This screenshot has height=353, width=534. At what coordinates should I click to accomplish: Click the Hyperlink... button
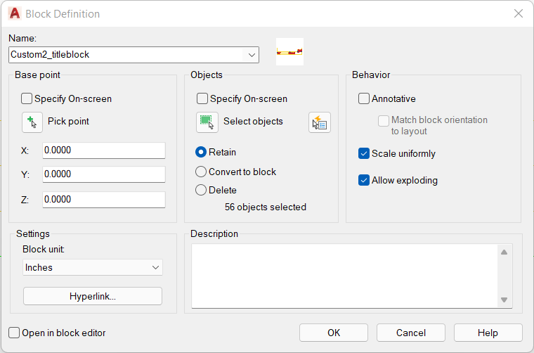pyautogui.click(x=93, y=296)
